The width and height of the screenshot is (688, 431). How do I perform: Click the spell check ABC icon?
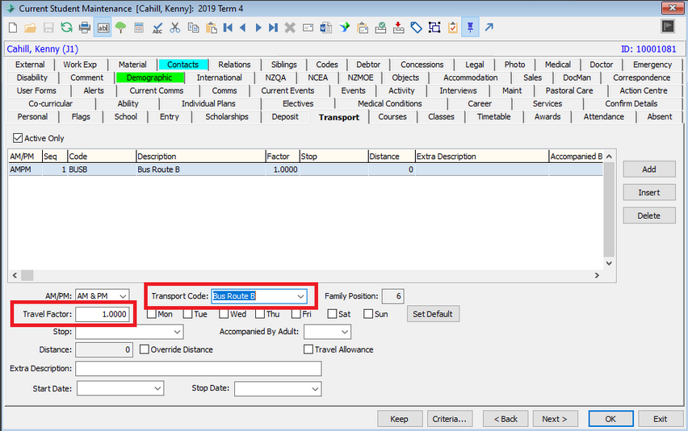(157, 27)
